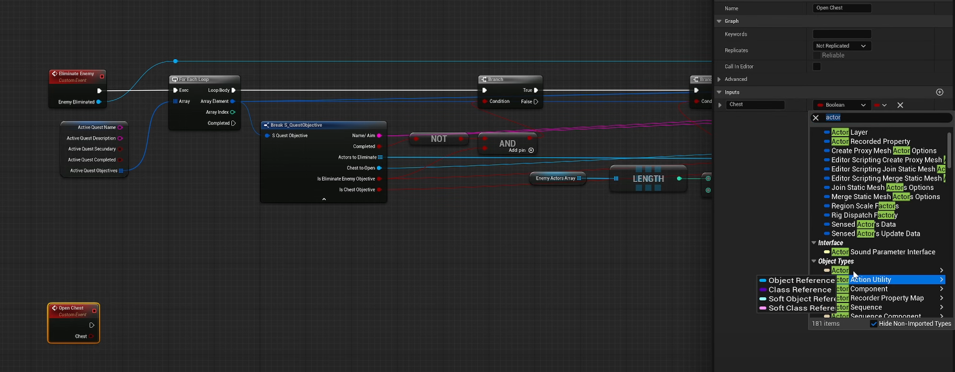The width and height of the screenshot is (955, 372).
Task: Click the Actors to Eliminate array pin
Action: (380, 157)
